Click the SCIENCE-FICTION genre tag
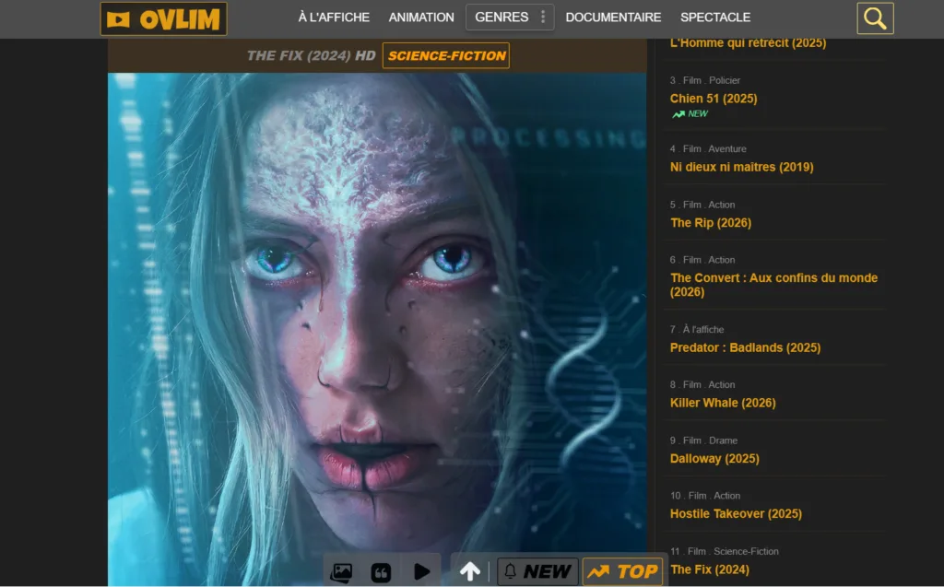 pos(446,56)
